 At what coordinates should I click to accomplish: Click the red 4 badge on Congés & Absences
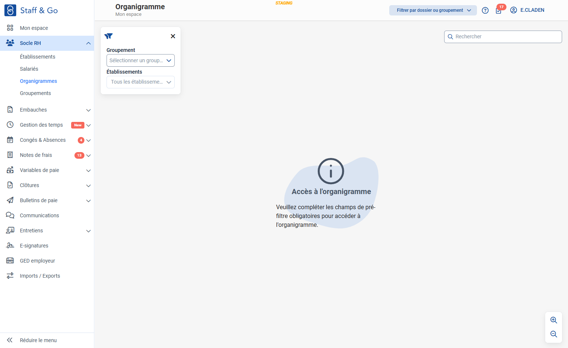[81, 140]
